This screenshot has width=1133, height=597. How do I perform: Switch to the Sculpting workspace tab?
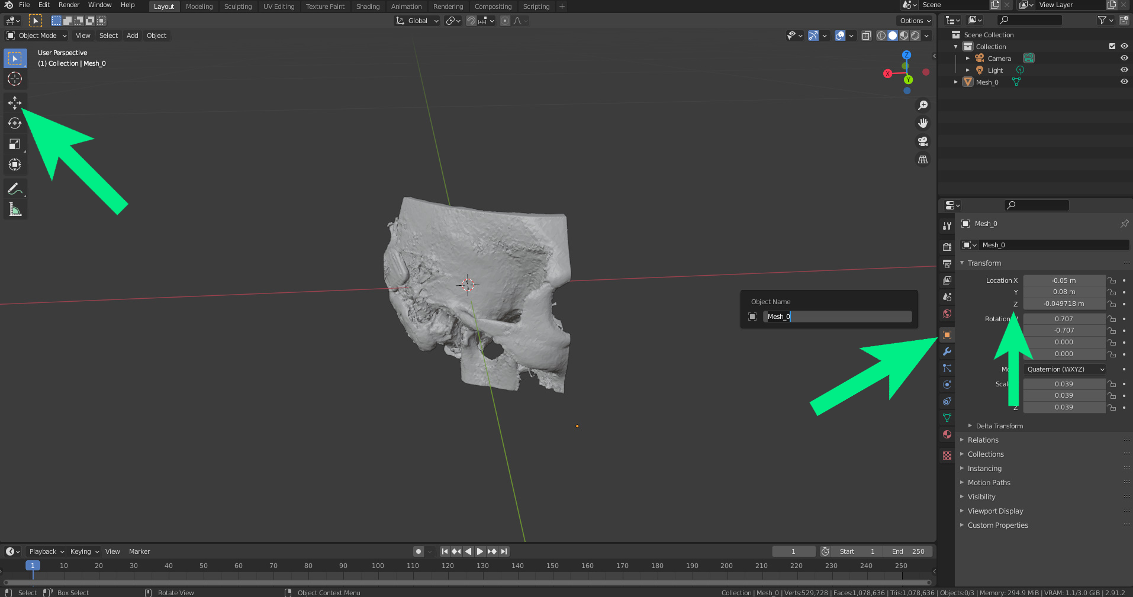click(237, 7)
